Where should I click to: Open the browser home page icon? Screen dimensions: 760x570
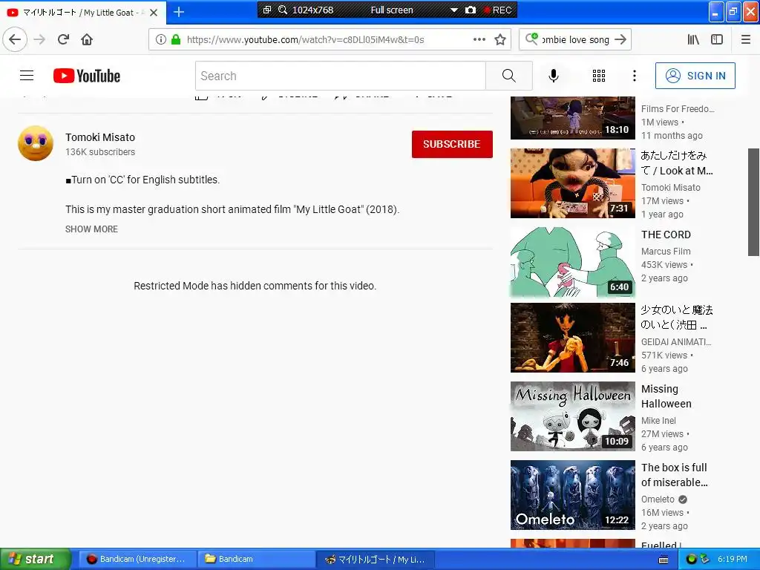87,39
